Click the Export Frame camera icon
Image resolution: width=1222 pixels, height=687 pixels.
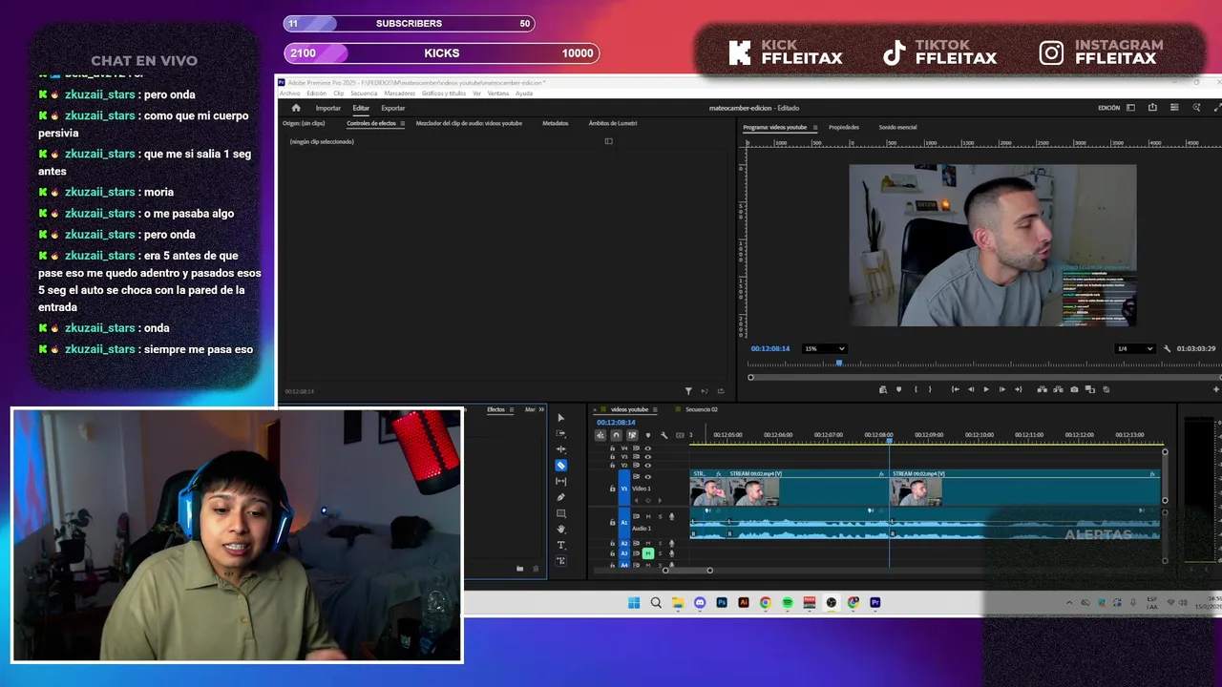coord(1074,389)
